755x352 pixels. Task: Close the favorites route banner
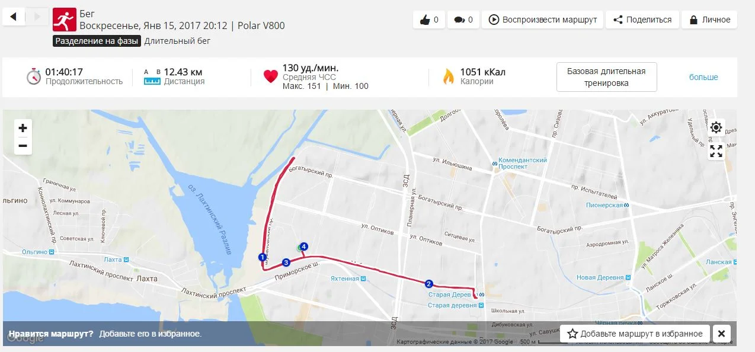(721, 334)
